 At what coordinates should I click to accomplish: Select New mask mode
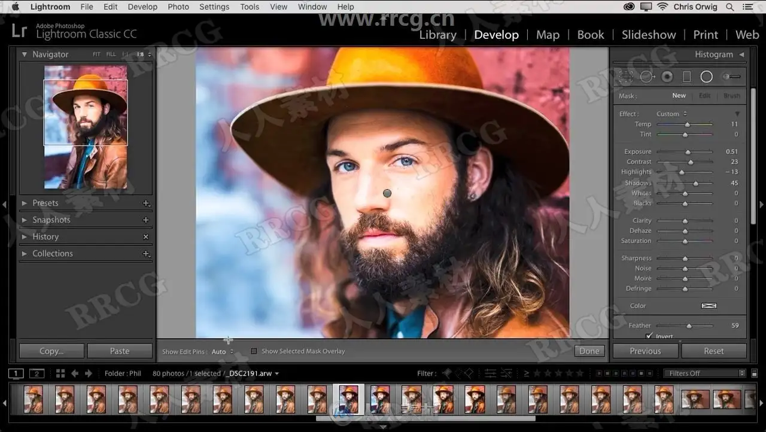(x=679, y=96)
